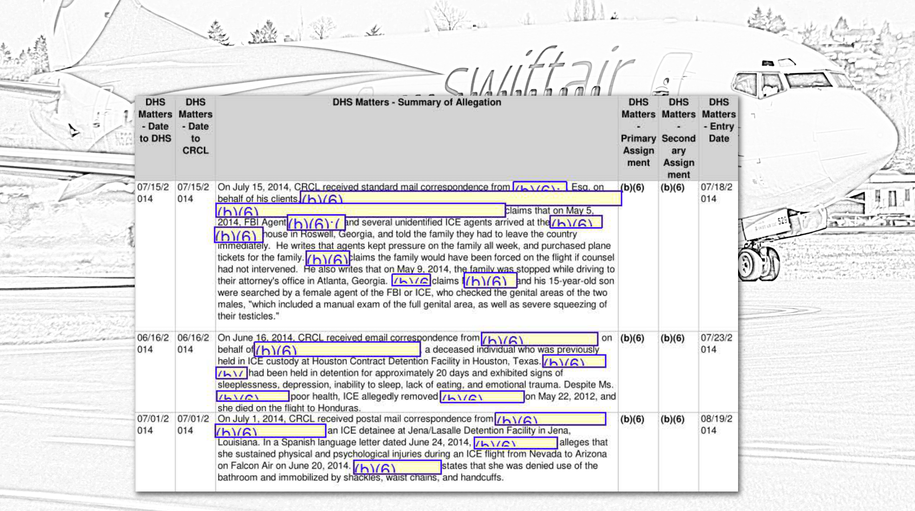Click 07/15/2014 in the Date to DHS column

153,193
